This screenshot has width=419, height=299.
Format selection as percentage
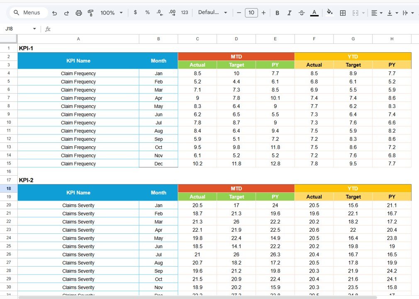tap(147, 12)
